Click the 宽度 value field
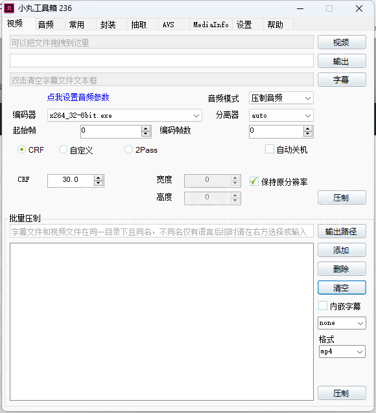This screenshot has width=376, height=413. tap(207, 181)
